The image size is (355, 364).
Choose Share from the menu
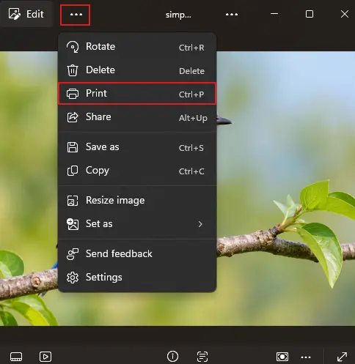coord(137,117)
